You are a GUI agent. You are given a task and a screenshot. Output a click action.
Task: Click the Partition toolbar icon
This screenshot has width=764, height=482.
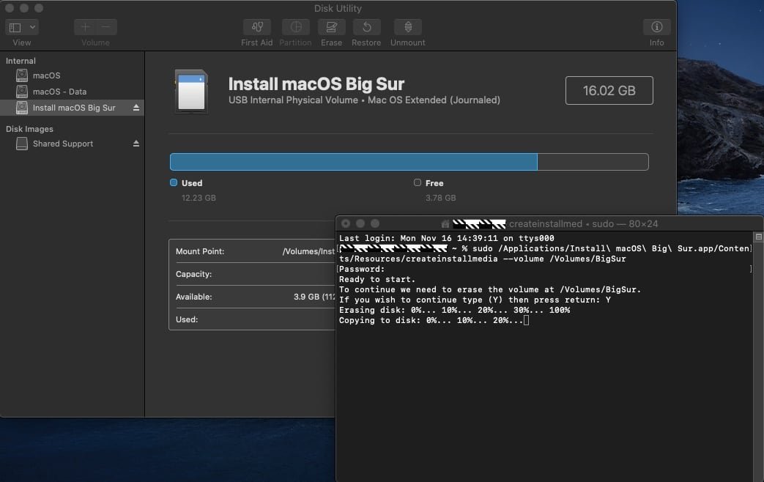coord(295,27)
